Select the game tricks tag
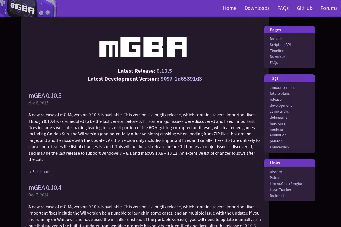The width and height of the screenshot is (341, 227). [279, 111]
